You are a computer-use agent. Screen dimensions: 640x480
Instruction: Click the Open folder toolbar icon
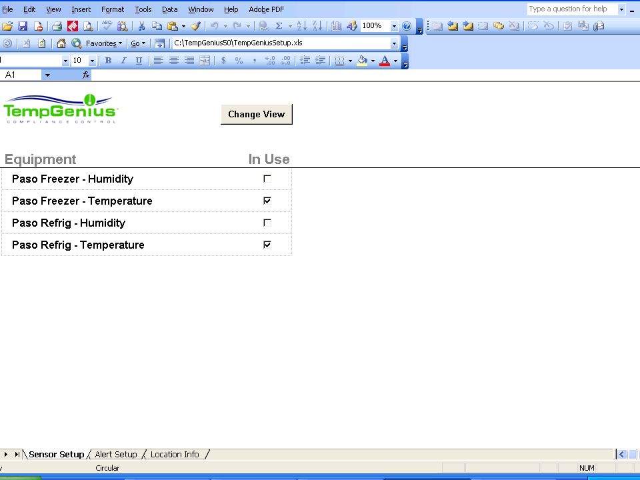tap(7, 26)
